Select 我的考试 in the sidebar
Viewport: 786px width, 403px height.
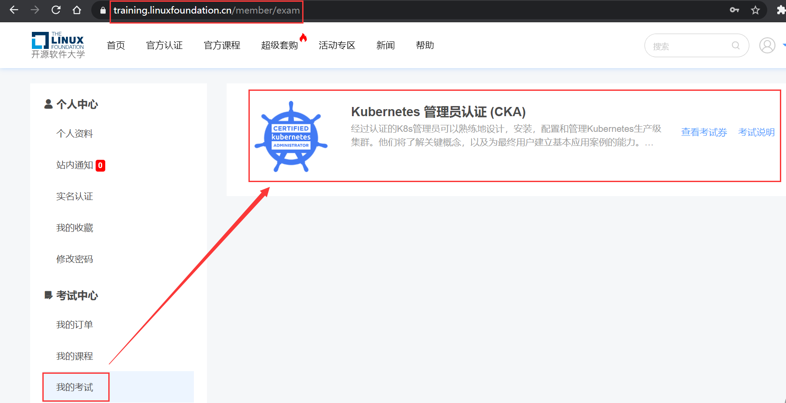pos(75,387)
